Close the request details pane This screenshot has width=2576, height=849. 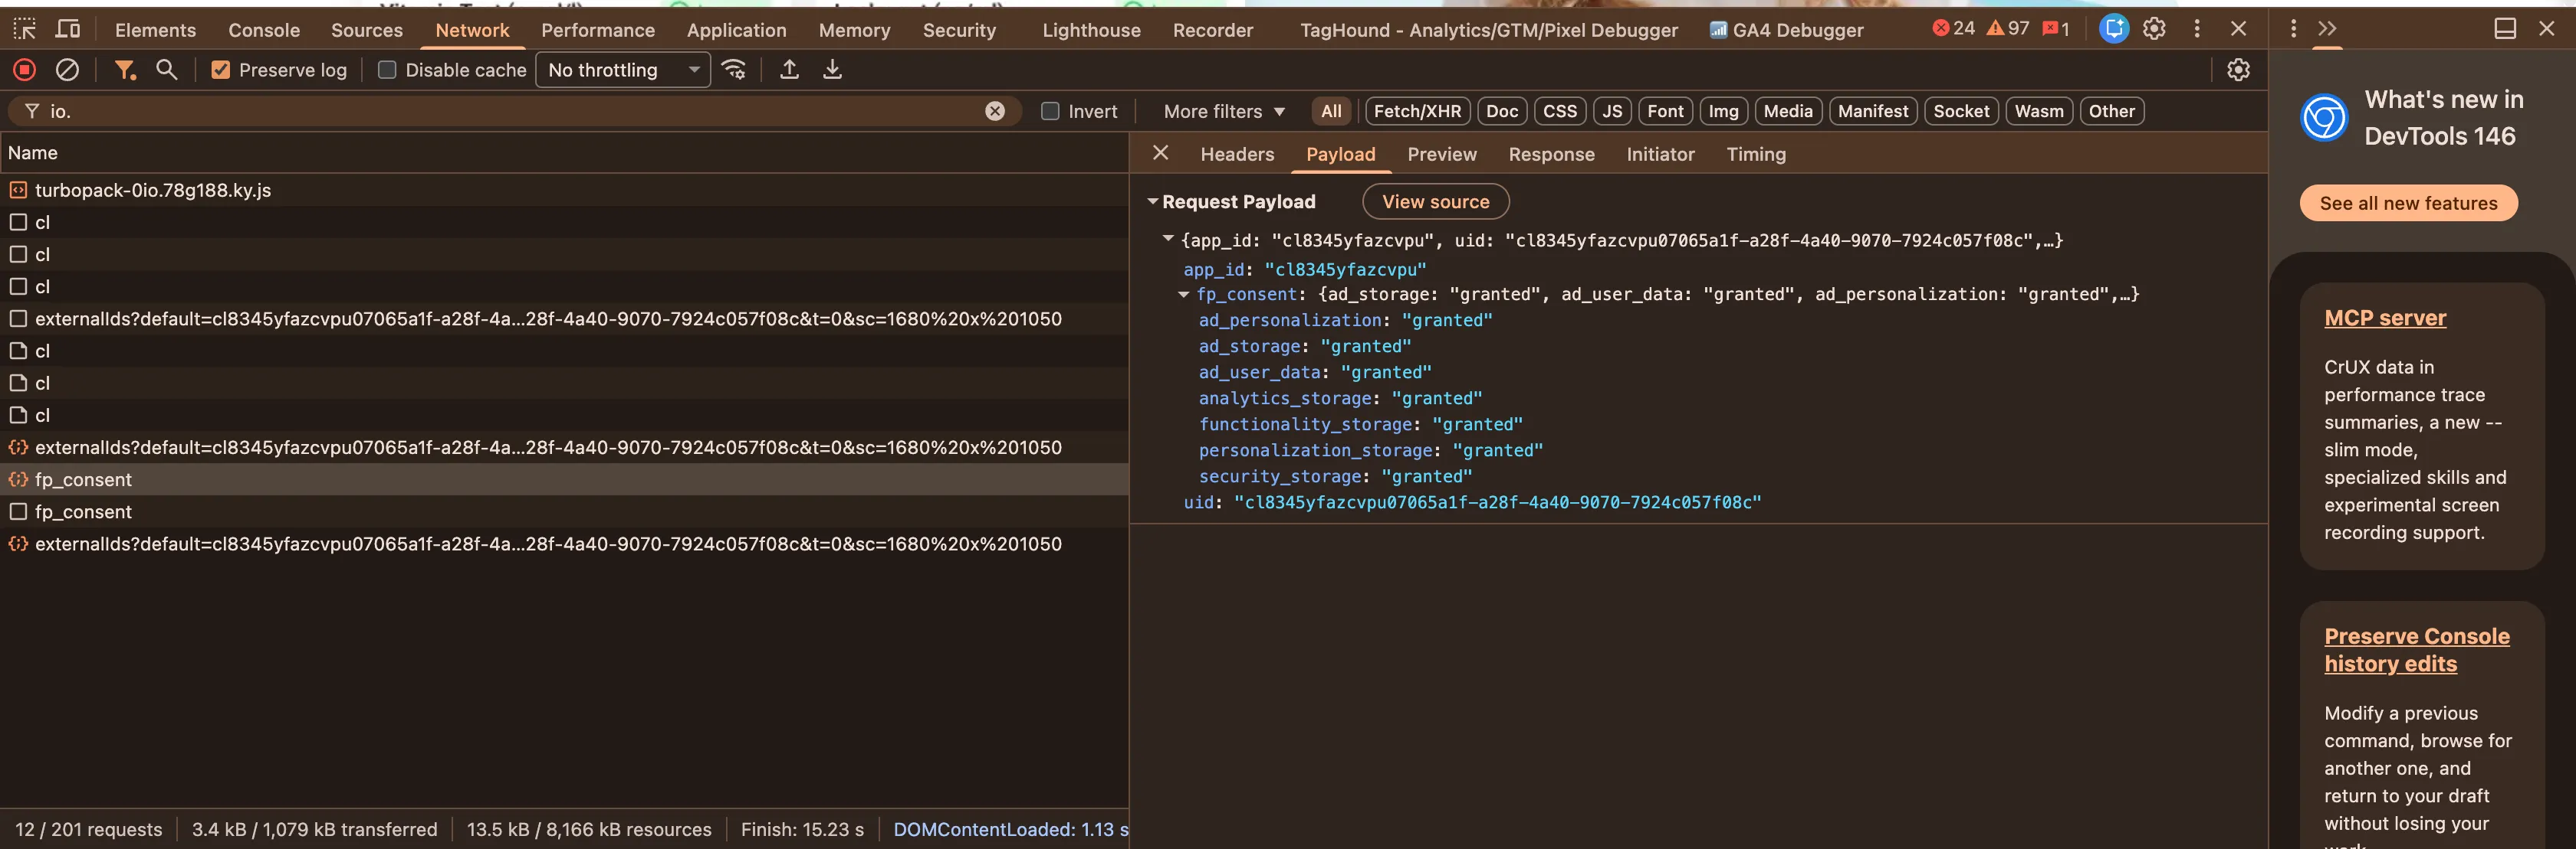(1160, 153)
